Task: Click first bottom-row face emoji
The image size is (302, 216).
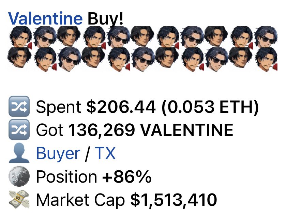Action: [x=19, y=58]
